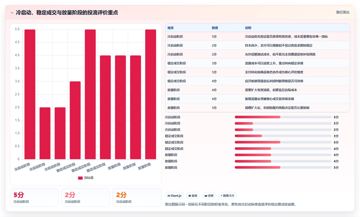The height and width of the screenshot is (217, 360).
Task: Click the chart bar with value 3.0
Action: [x=75, y=120]
